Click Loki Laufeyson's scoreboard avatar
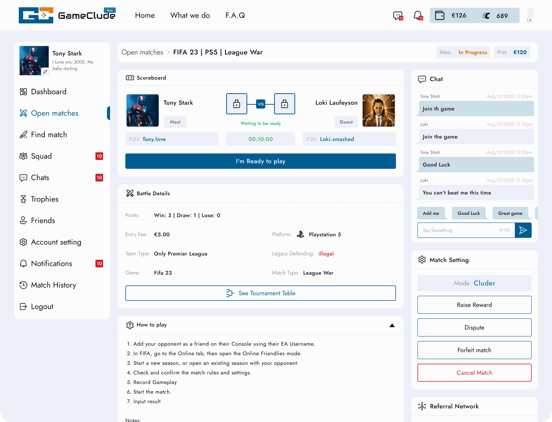This screenshot has height=422, width=552. click(x=379, y=110)
